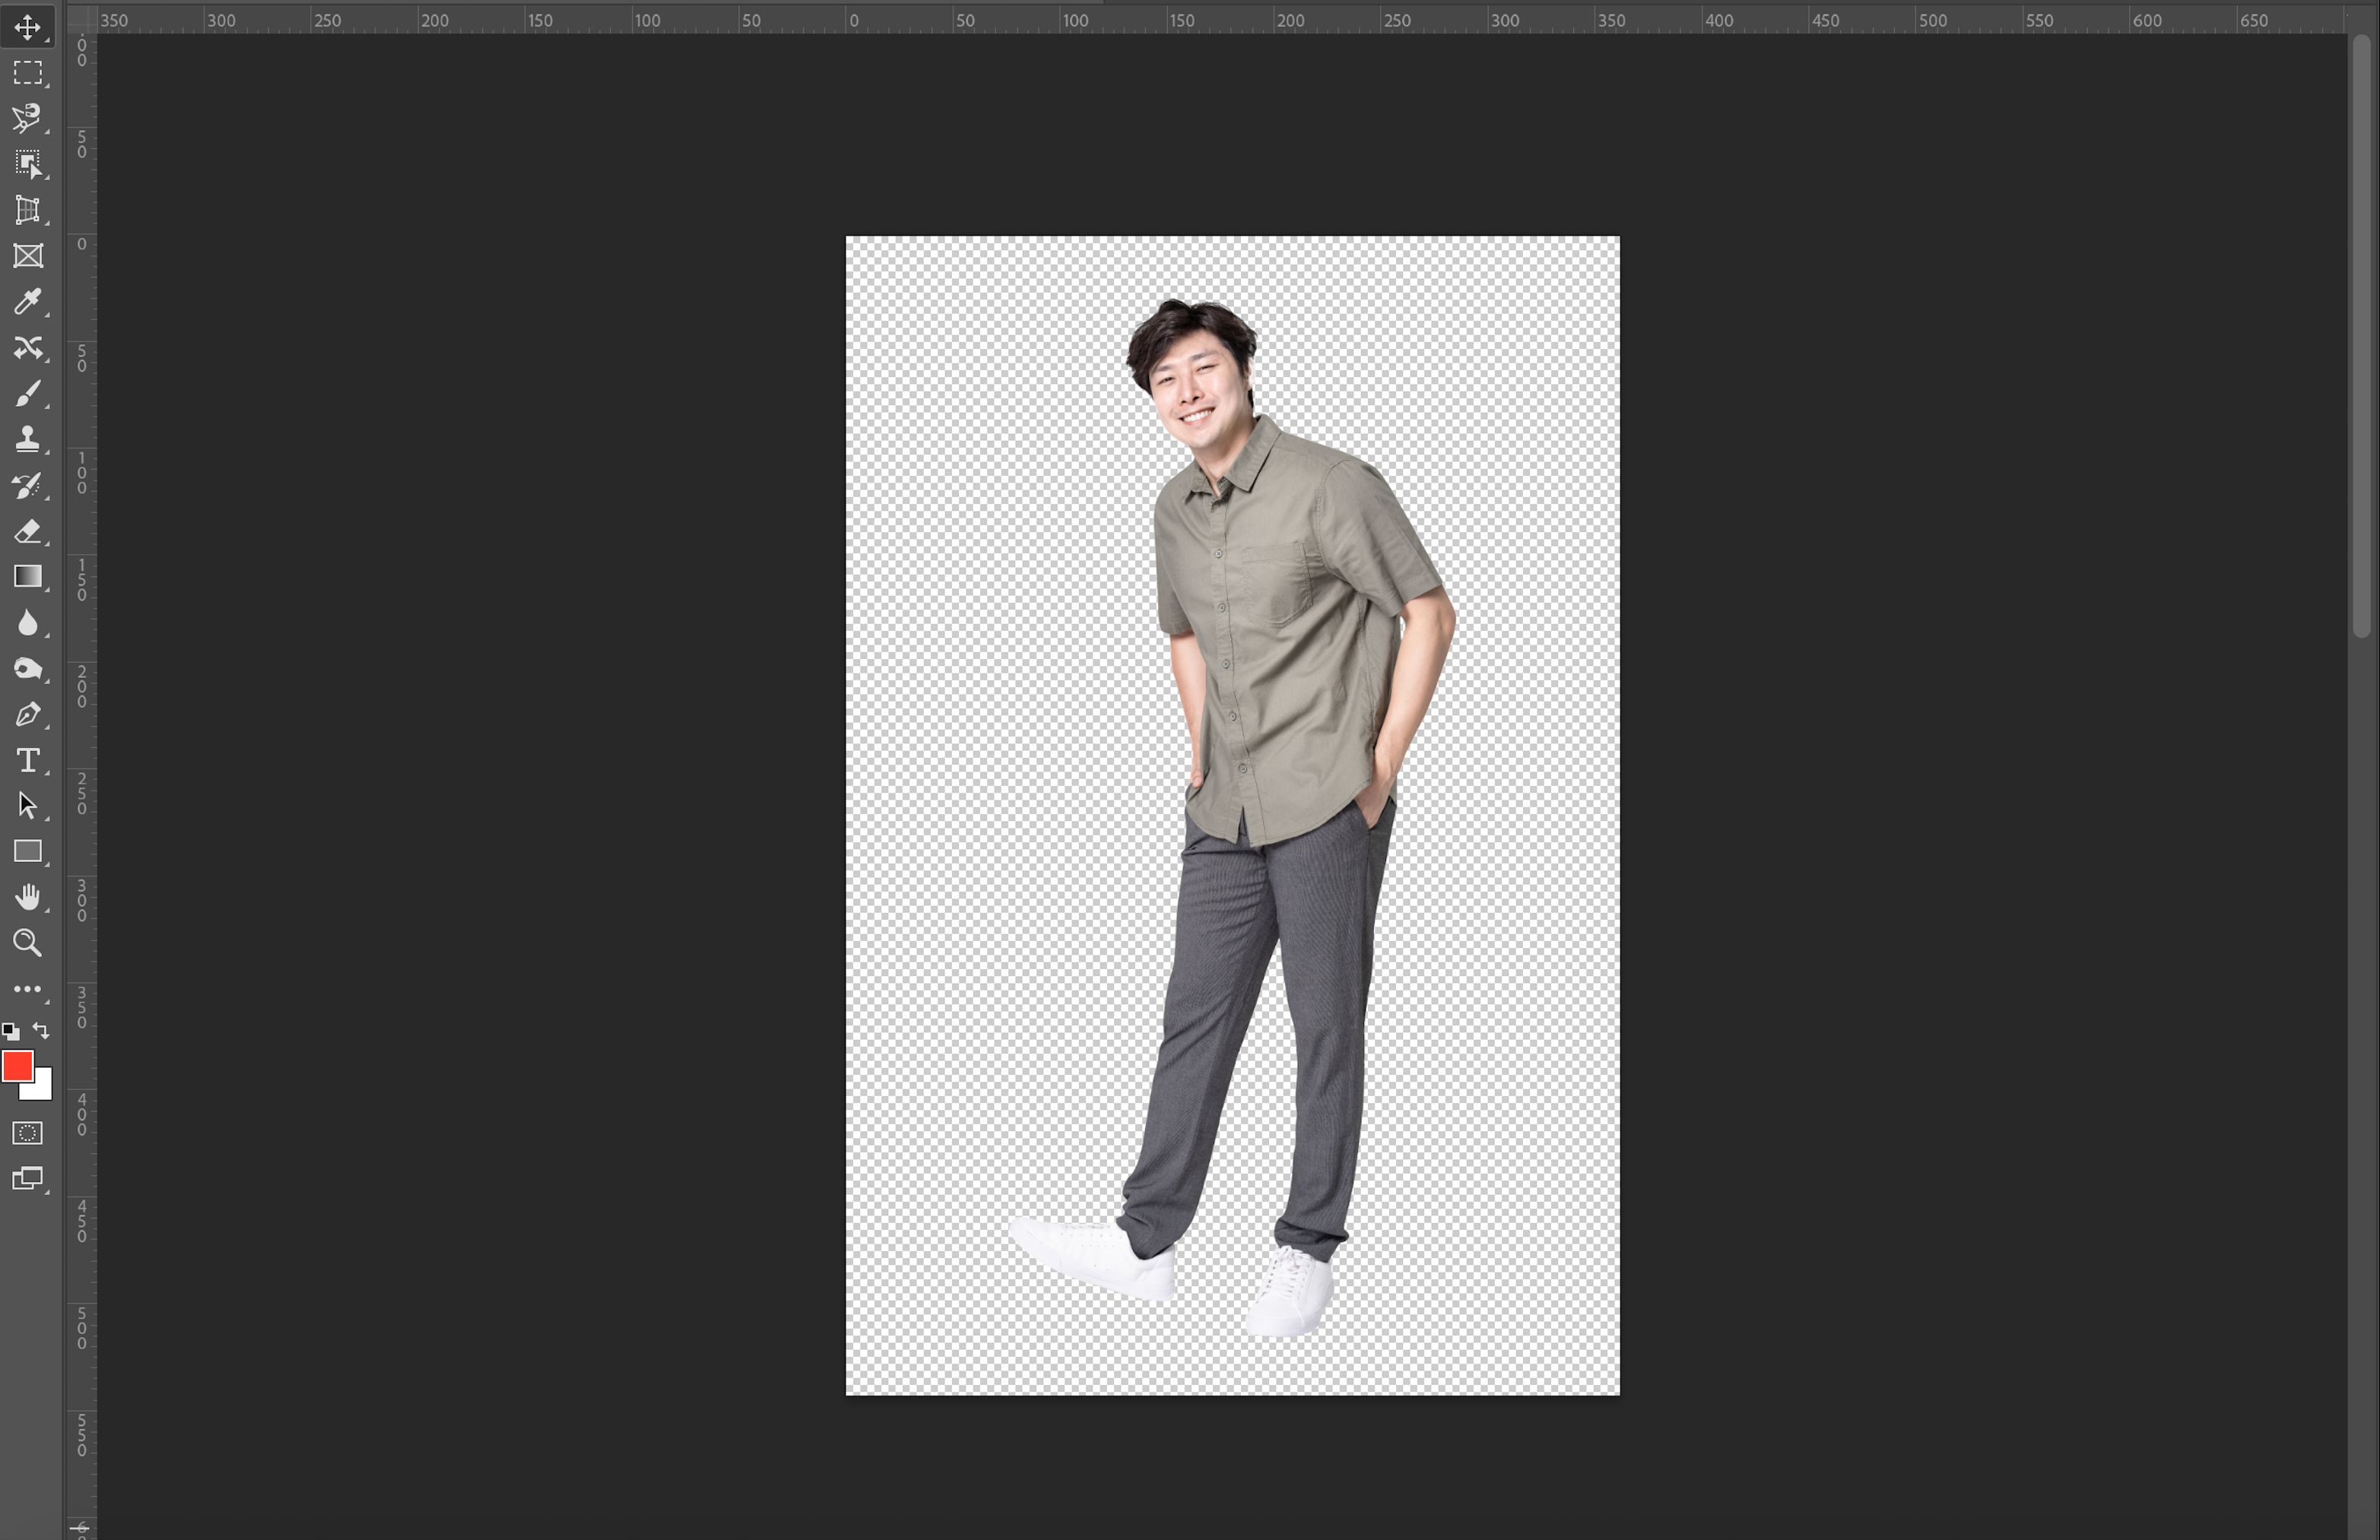Select the Rectangular Marquee tool
2380x1540 pixels.
(27, 73)
